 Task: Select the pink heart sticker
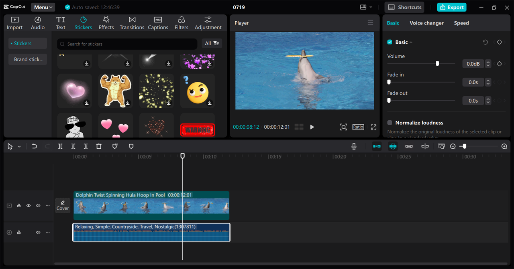75,91
